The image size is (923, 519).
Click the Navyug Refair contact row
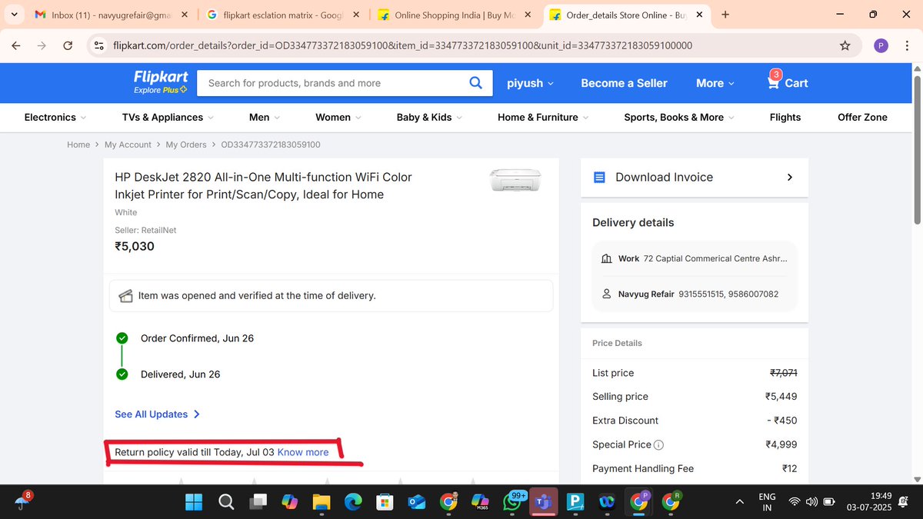tap(695, 294)
